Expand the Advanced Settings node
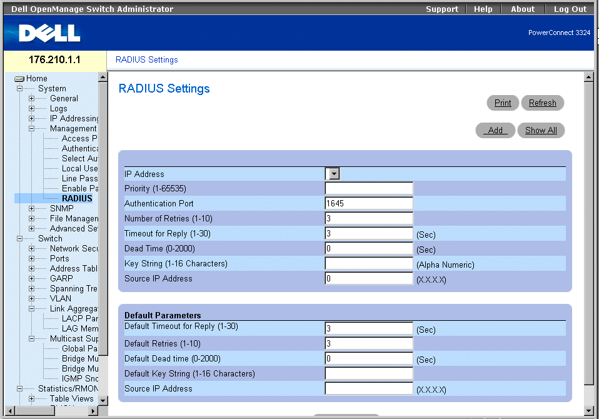Image resolution: width=599 pixels, height=419 pixels. 31,228
